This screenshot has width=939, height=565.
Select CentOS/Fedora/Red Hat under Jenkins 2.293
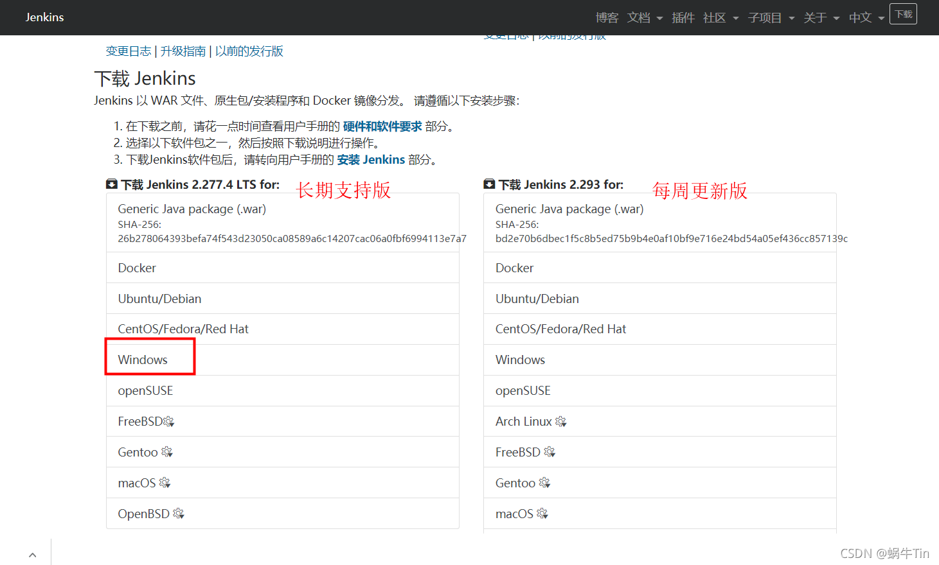660,329
